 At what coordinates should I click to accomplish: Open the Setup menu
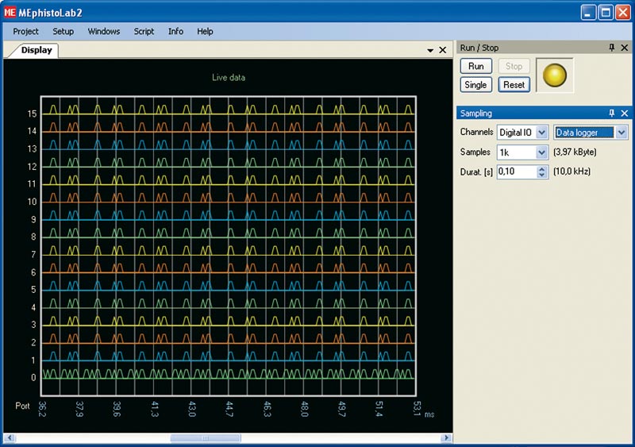63,31
